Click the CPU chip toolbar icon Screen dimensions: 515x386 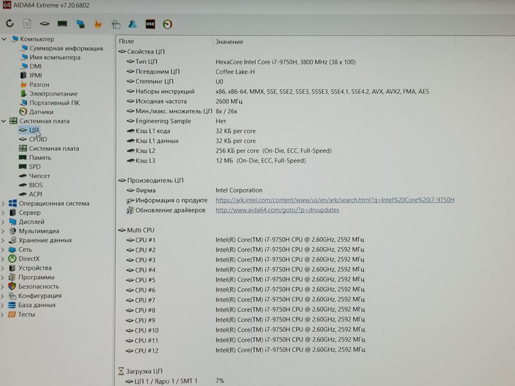[x=44, y=24]
